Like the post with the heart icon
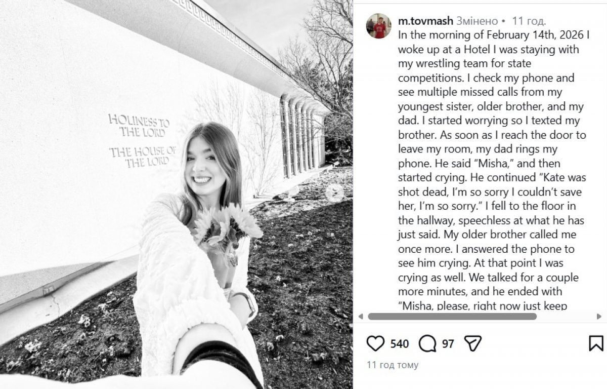 pos(375,343)
